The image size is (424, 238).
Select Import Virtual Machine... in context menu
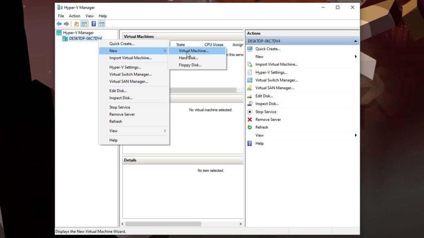click(x=134, y=58)
